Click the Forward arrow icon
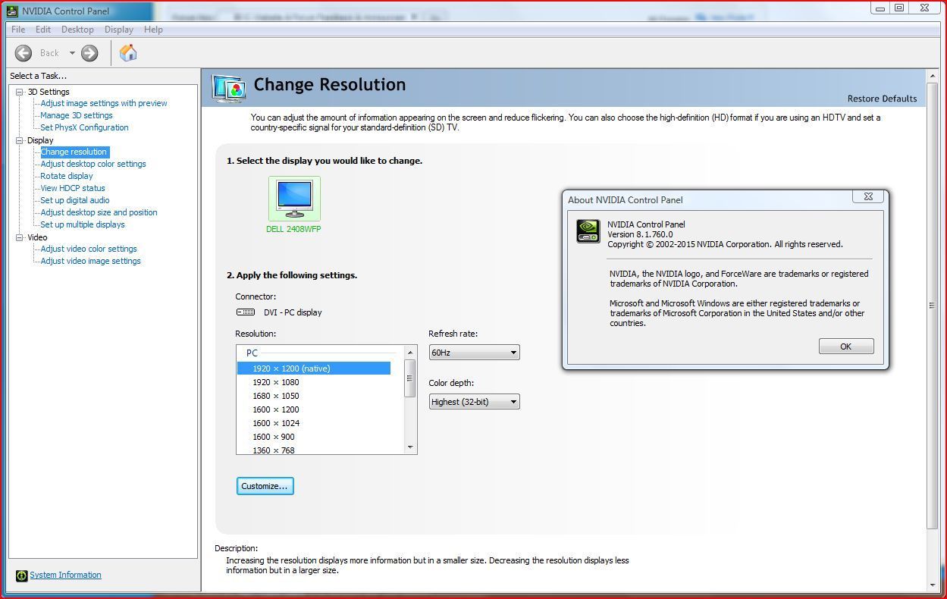Screen dimensions: 947x599 click(x=89, y=53)
